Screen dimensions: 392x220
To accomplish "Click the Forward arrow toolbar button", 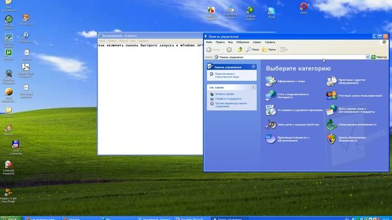I will click(229, 50).
